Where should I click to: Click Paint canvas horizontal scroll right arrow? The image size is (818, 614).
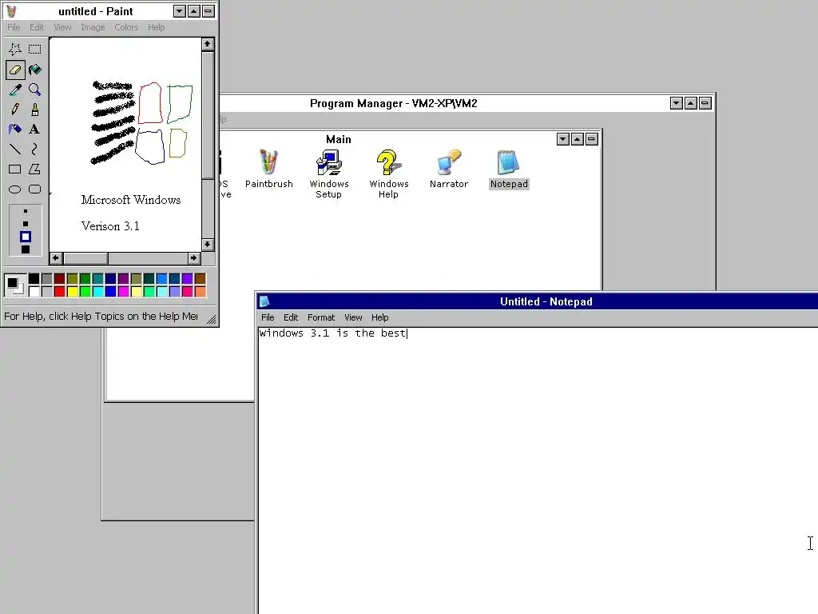193,258
